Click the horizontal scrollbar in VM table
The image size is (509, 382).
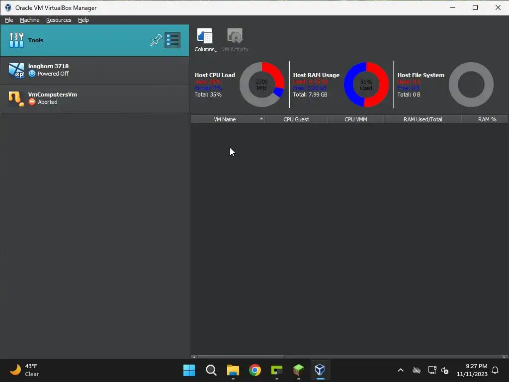pyautogui.click(x=241, y=357)
